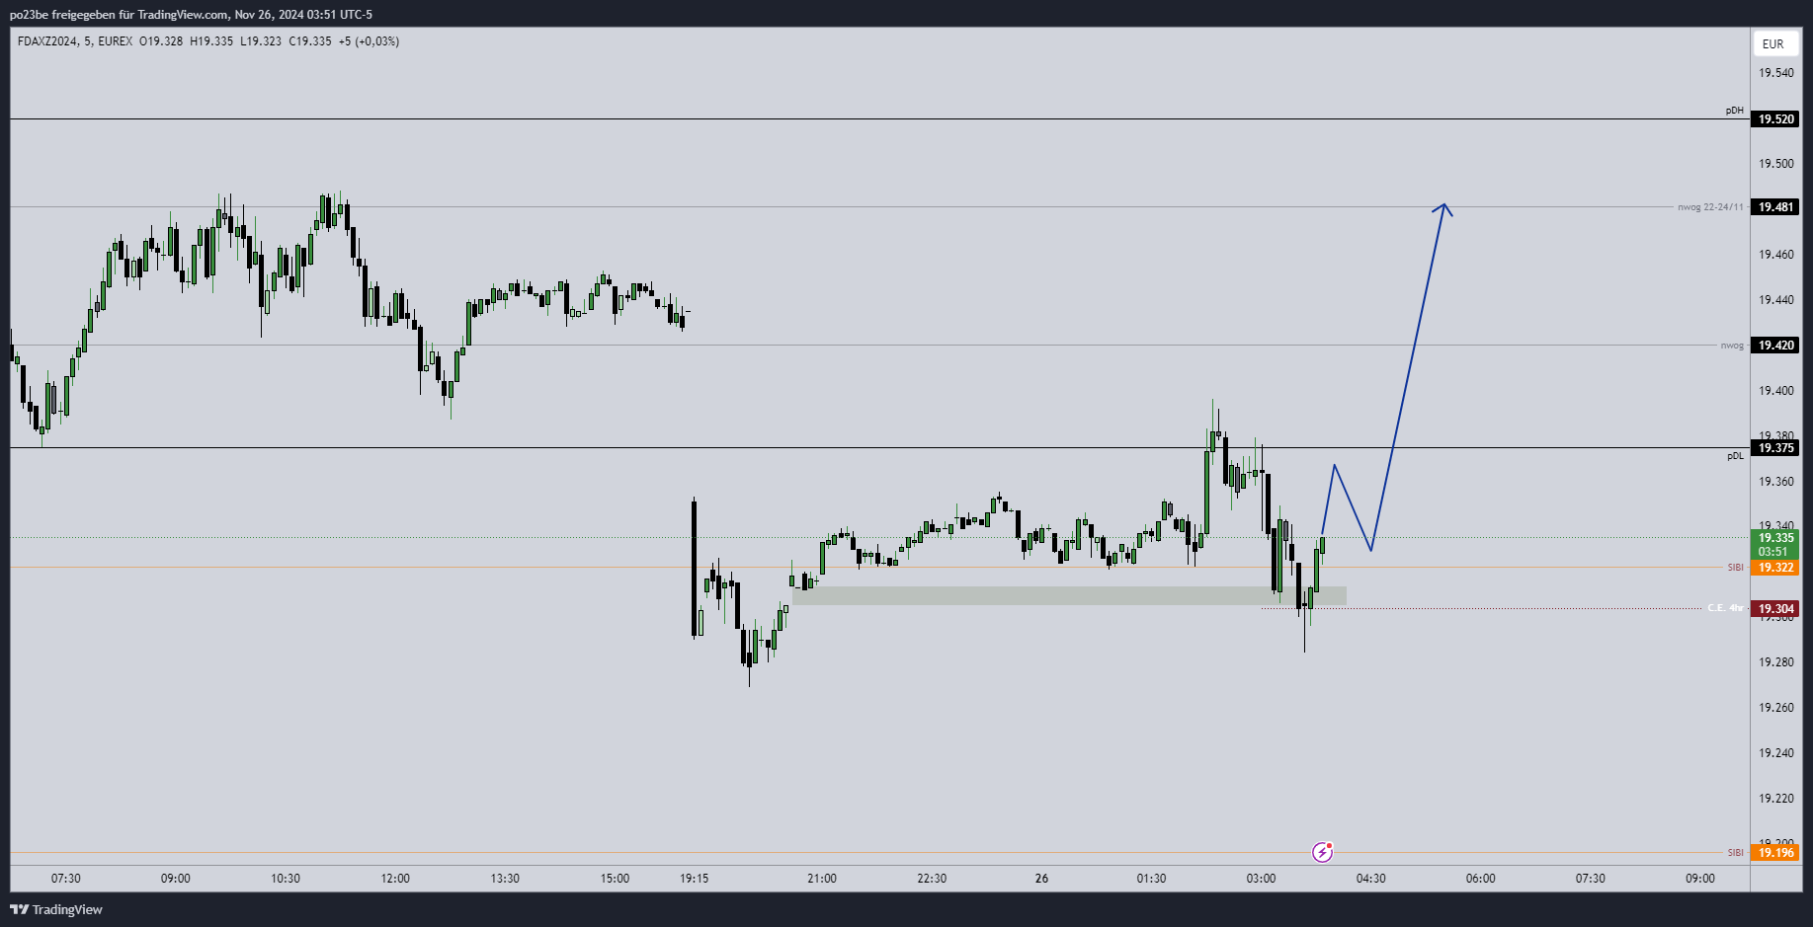
Task: Click the 04:30 time axis label
Action: (x=1370, y=879)
